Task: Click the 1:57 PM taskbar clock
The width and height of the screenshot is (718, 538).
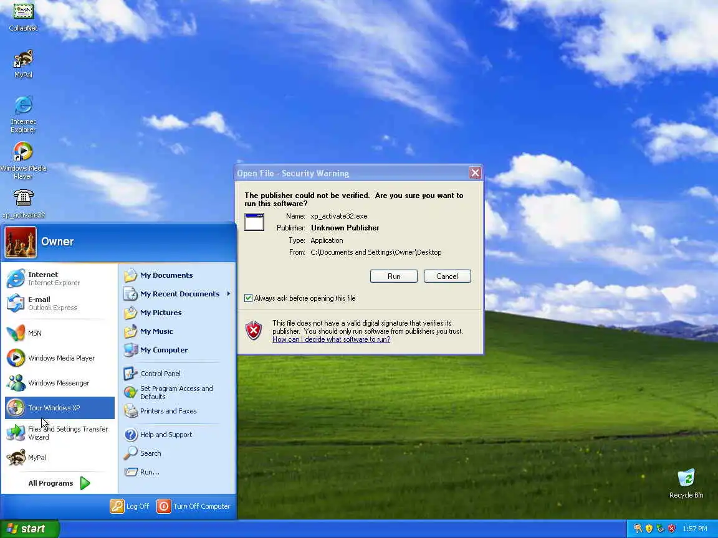Action: pos(695,529)
